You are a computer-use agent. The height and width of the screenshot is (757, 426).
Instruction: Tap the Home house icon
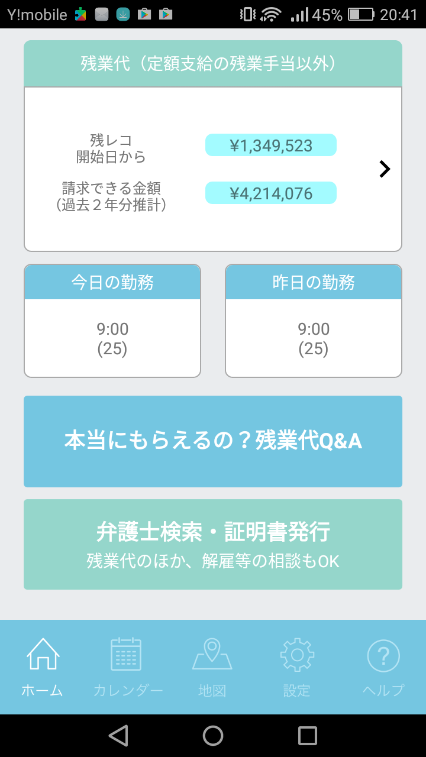tap(43, 654)
